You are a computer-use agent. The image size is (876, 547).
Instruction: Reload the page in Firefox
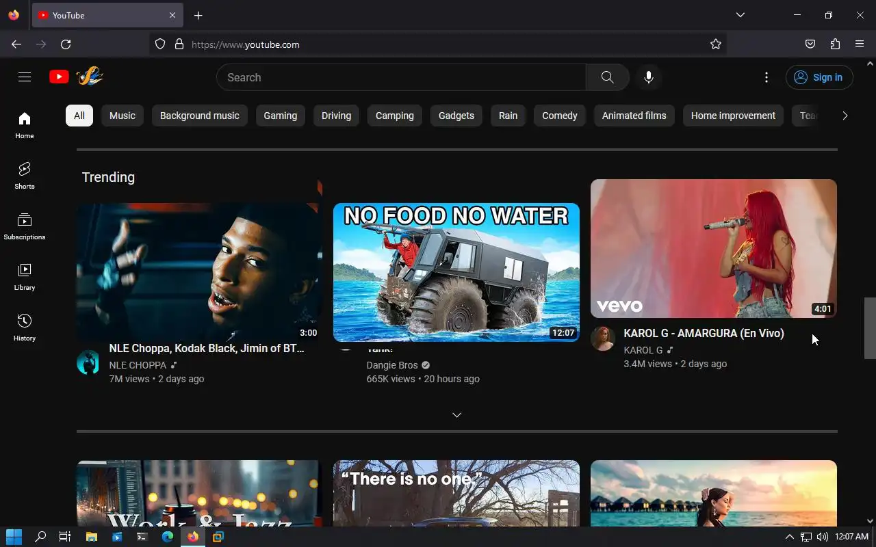click(x=66, y=44)
